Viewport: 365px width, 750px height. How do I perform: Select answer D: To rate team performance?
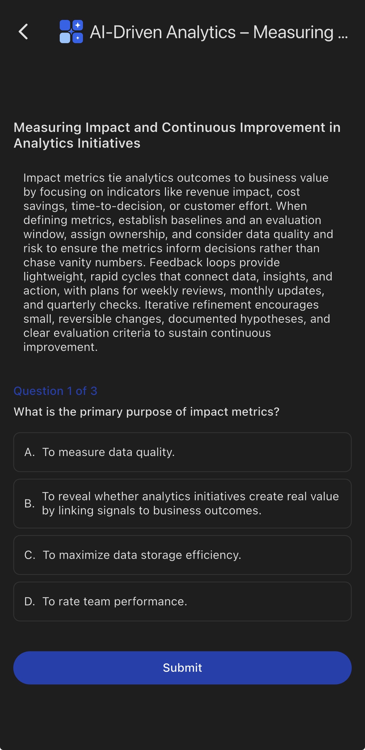coord(182,601)
